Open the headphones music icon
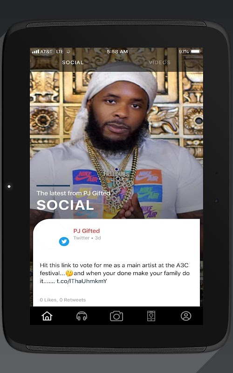 (82, 316)
